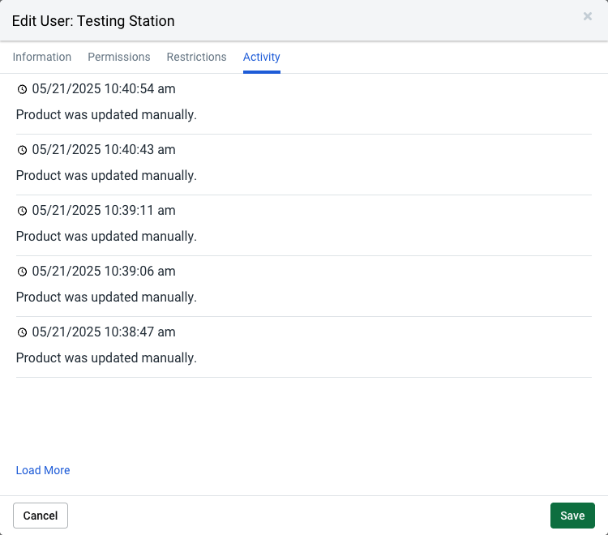Click the clock icon beside 10:39:11 am
This screenshot has height=535, width=608.
tap(22, 211)
